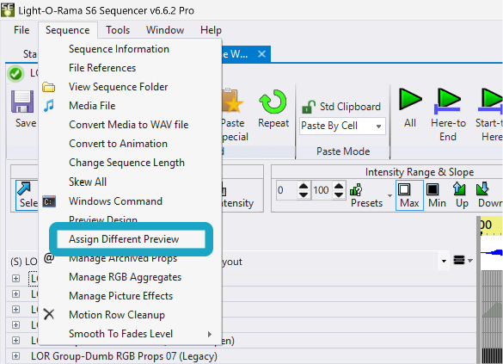Expand LOR Group-Dumb RGB Props 07 row
This screenshot has width=503, height=364.
coord(15,355)
